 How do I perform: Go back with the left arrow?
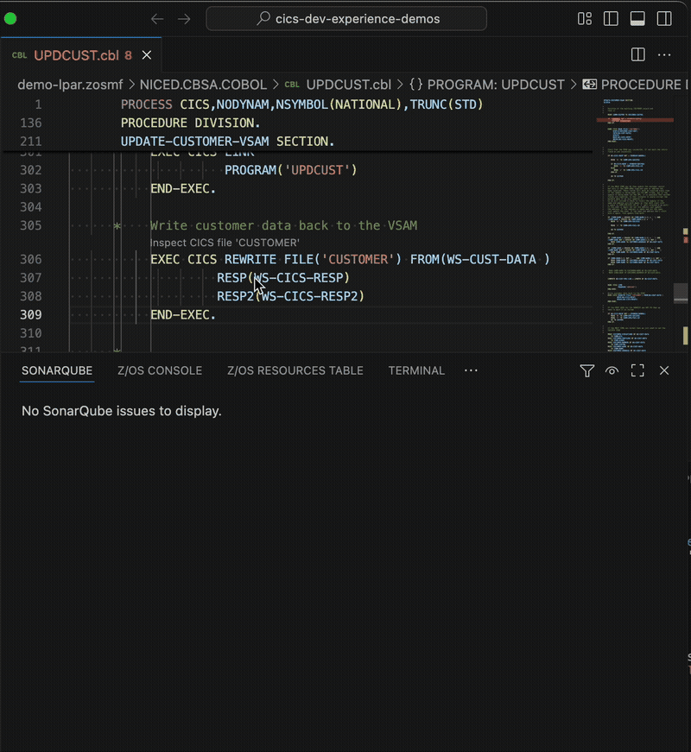point(157,19)
